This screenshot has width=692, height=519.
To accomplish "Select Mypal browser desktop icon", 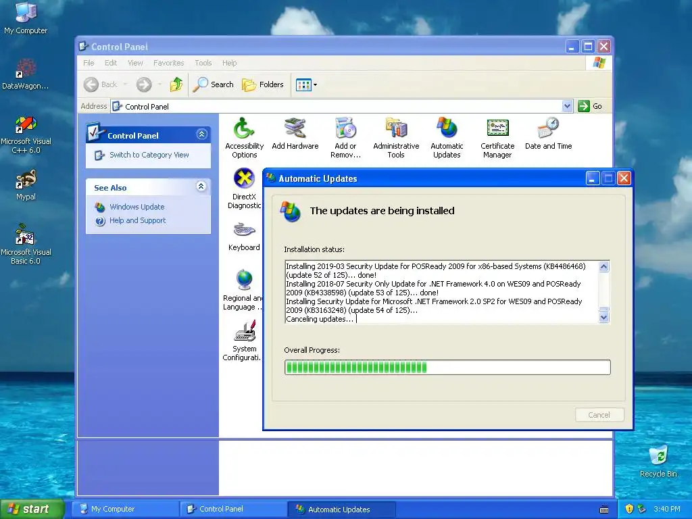I will click(x=26, y=185).
